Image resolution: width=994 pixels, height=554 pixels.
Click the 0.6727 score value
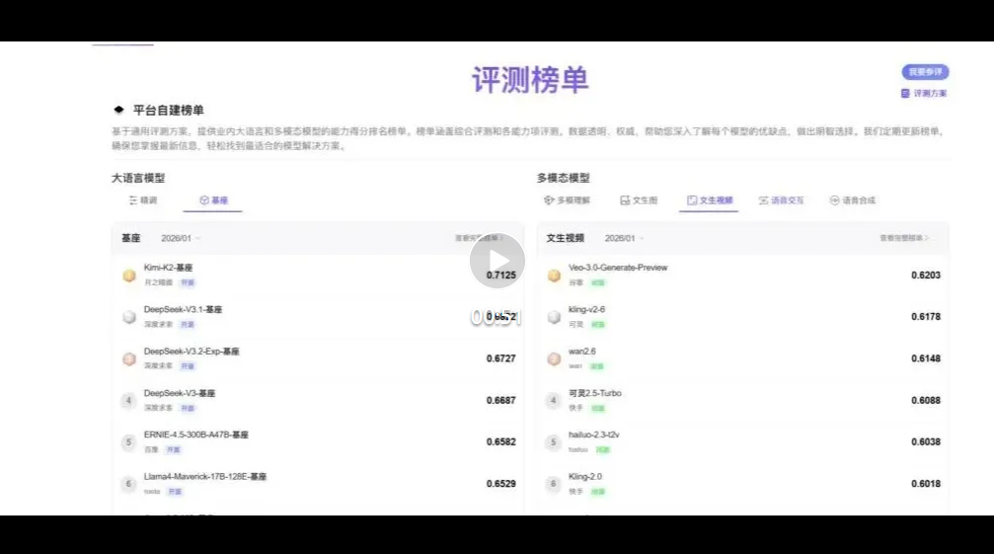pyautogui.click(x=500, y=358)
